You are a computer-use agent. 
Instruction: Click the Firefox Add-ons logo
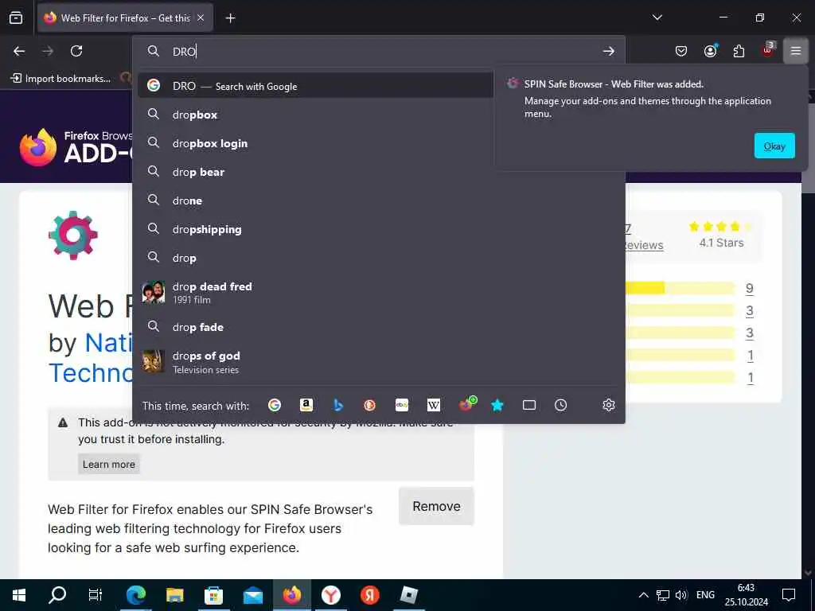76,147
